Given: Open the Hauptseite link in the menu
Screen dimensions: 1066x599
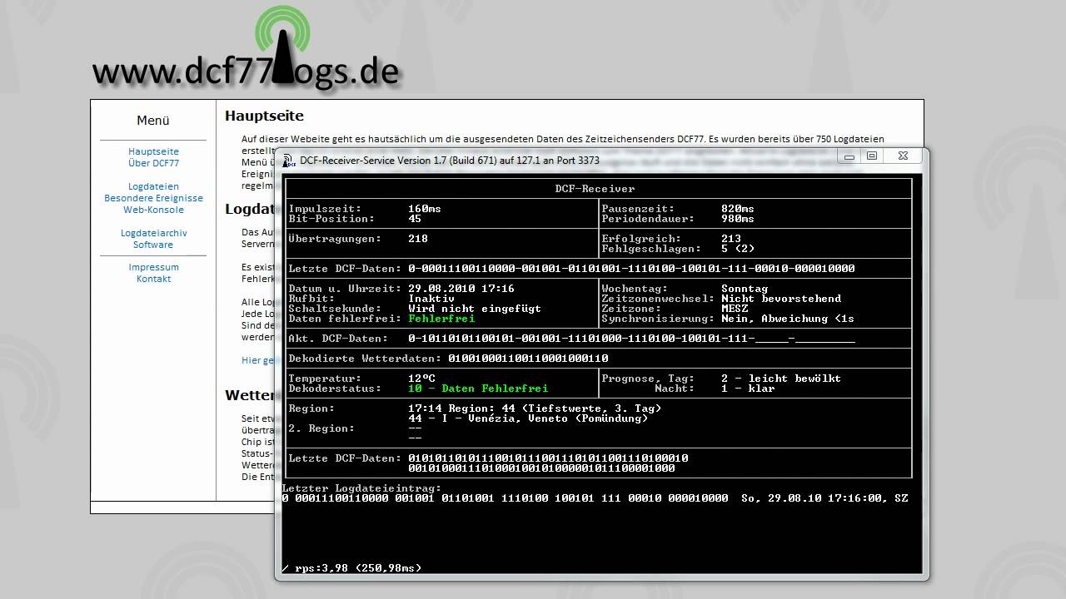Looking at the screenshot, I should pyautogui.click(x=153, y=151).
